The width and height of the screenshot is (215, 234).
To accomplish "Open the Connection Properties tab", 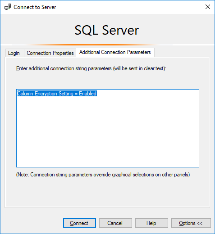I will pos(50,53).
